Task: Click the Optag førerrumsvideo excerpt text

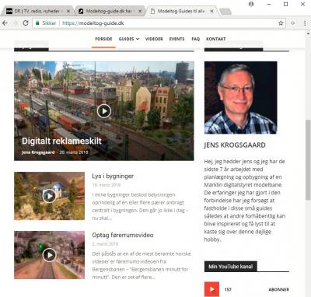Action: (142, 265)
